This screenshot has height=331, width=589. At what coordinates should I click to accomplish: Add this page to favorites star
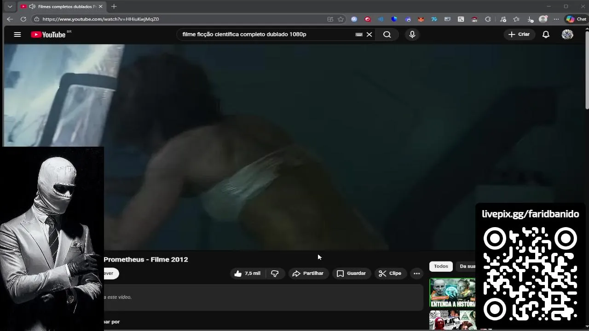341,19
